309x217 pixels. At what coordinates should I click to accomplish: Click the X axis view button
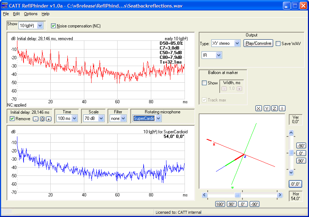[259, 108]
